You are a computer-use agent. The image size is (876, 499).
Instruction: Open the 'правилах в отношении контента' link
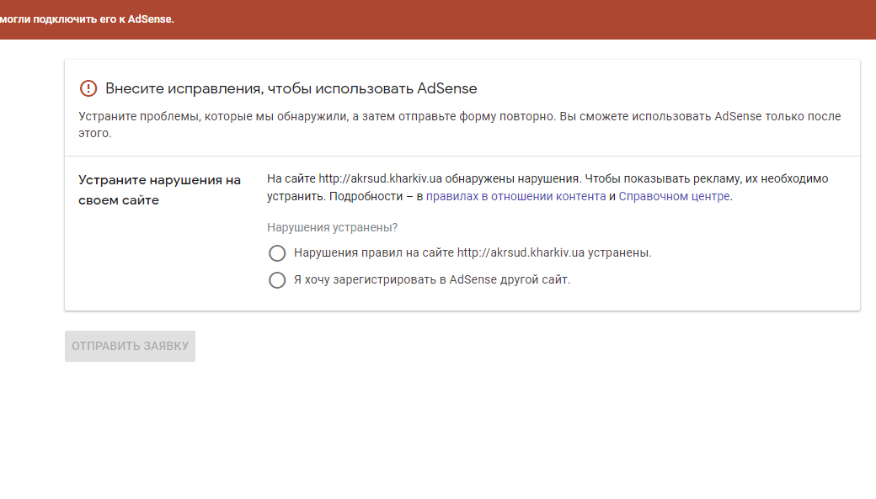pos(515,196)
